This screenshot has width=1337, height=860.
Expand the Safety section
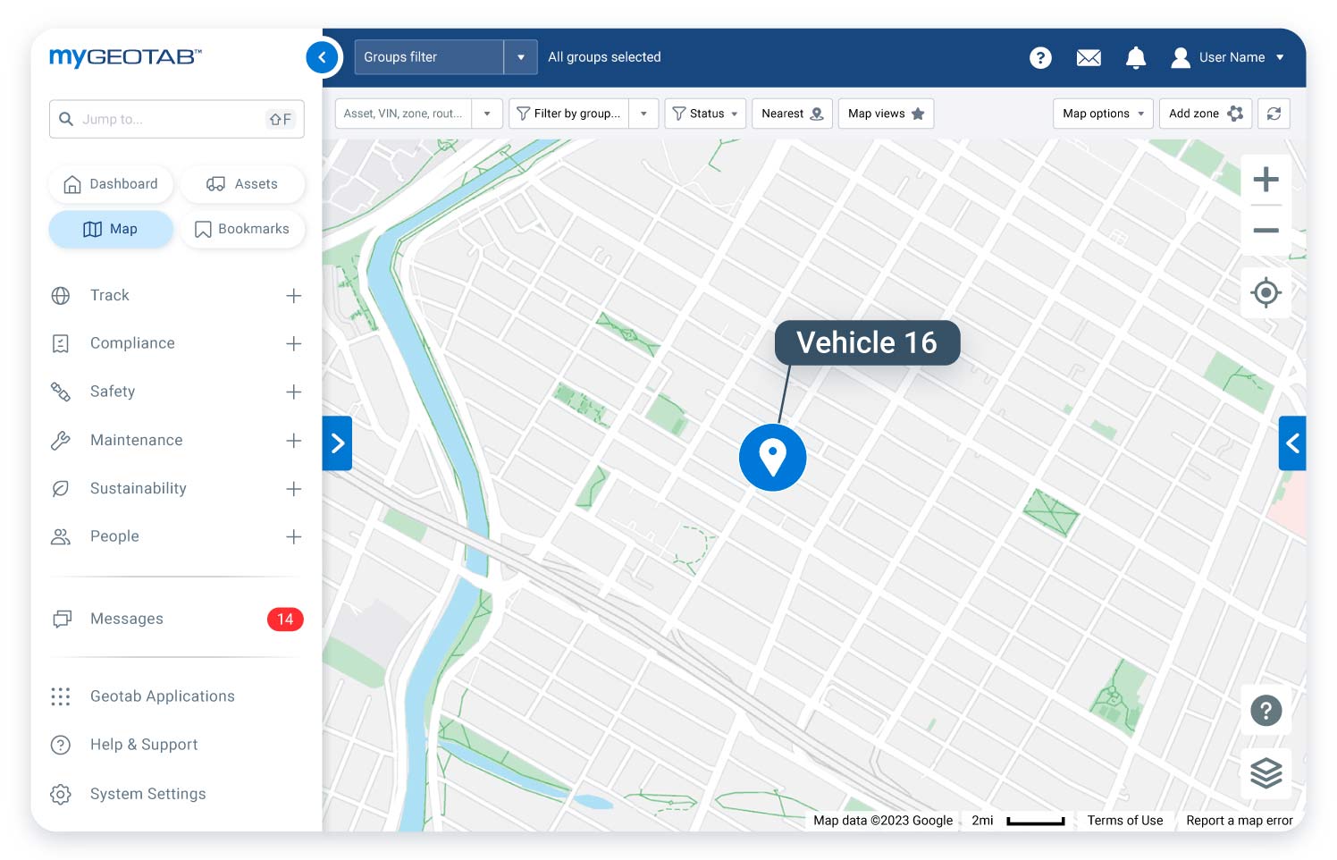coord(294,392)
